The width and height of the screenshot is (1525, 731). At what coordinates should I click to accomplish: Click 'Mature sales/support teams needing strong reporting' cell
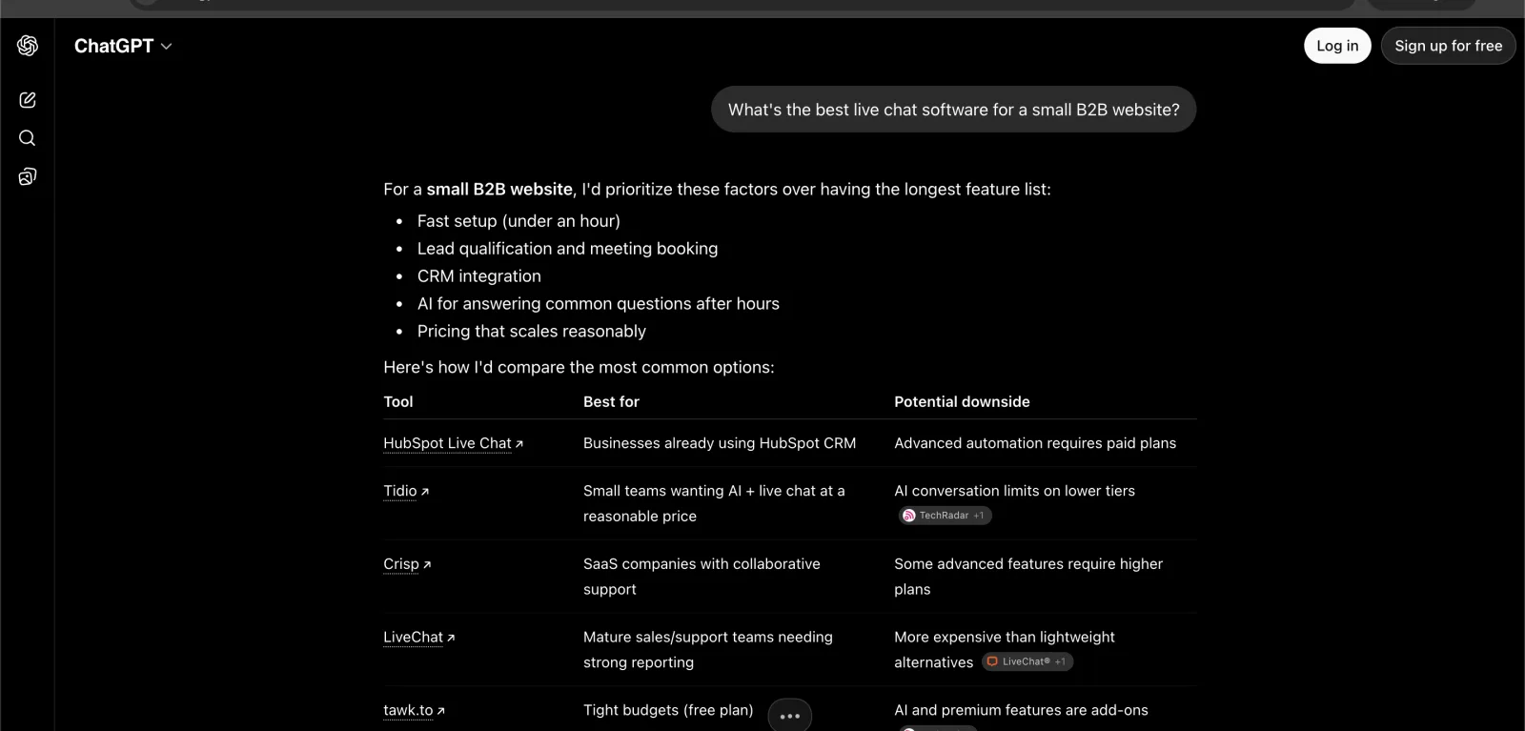708,650
